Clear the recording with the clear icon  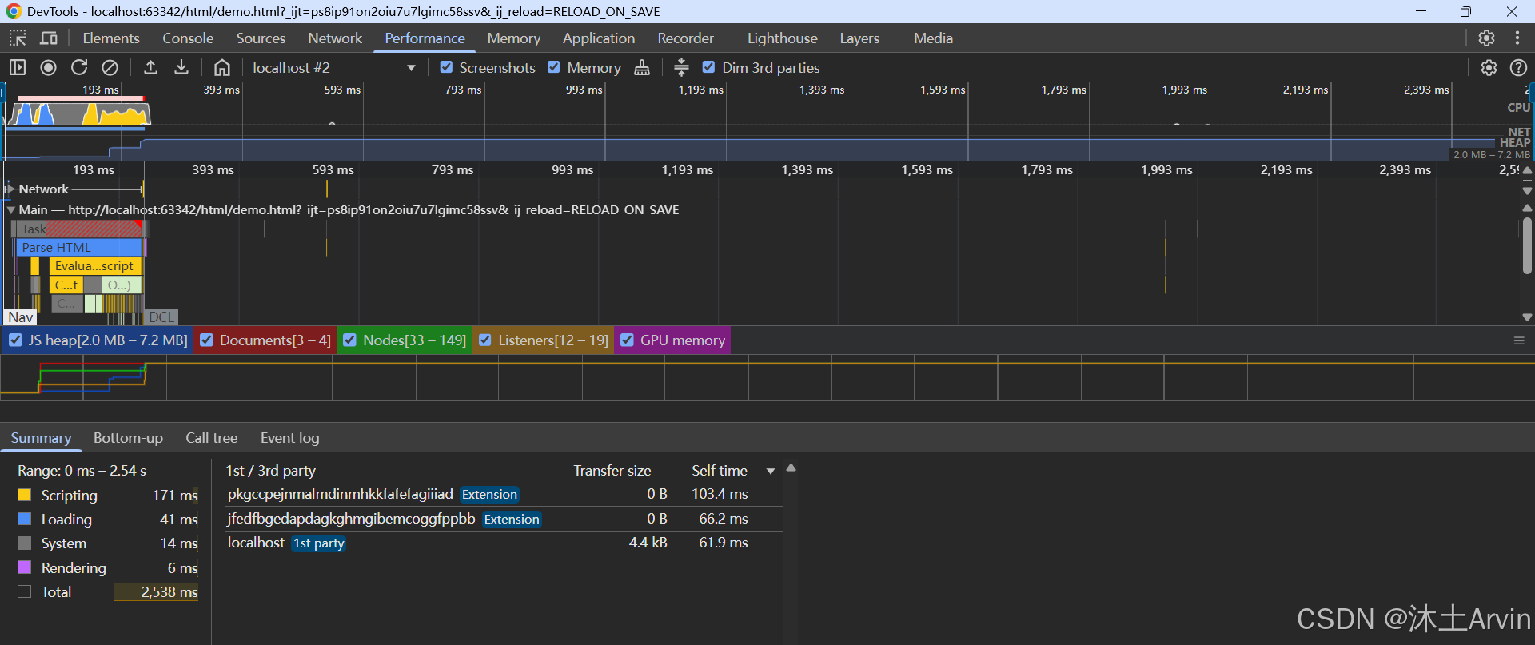point(110,68)
